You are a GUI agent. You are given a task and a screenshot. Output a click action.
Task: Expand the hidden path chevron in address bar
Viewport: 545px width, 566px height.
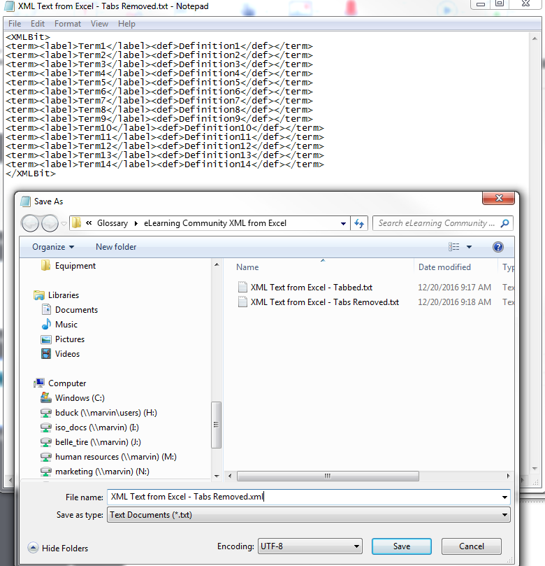tap(89, 223)
